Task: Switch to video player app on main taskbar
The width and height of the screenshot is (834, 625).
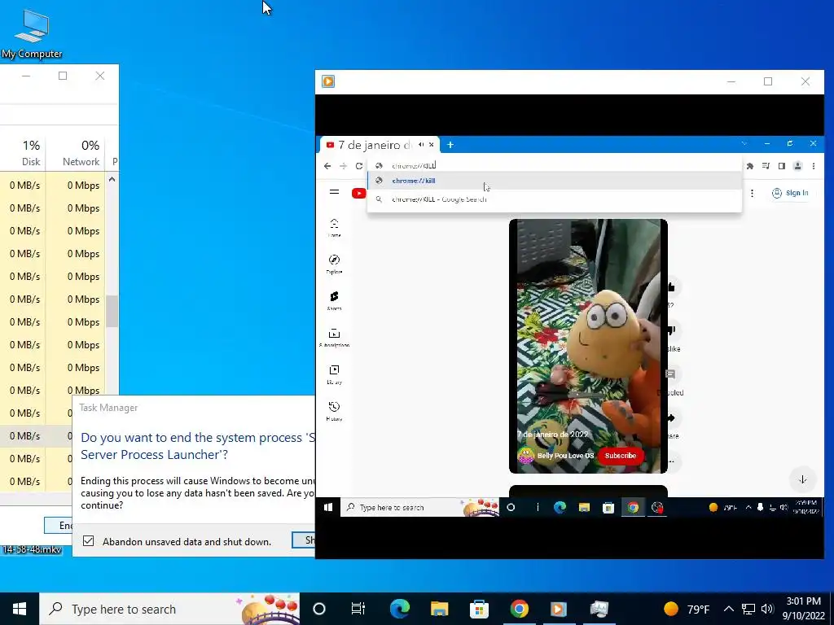Action: tap(559, 609)
